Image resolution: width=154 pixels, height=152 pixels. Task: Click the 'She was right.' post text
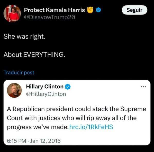[x=24, y=37]
